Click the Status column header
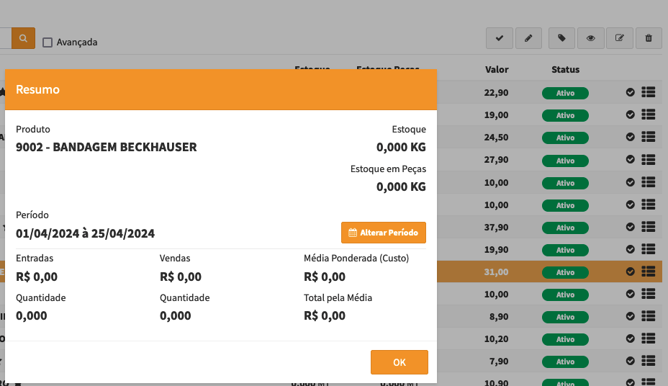The image size is (668, 386). [x=565, y=70]
